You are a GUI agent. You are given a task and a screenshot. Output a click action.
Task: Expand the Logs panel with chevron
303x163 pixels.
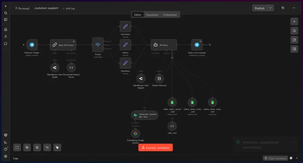click(297, 158)
